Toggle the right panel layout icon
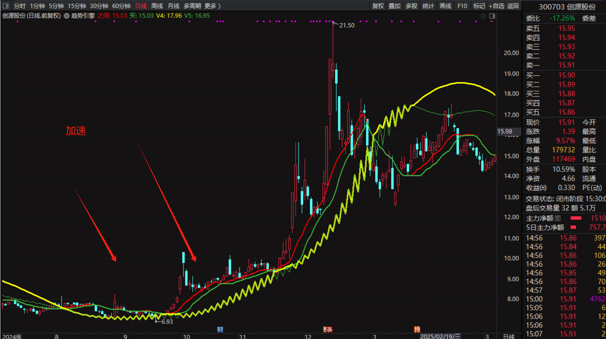606x339 pixels. coord(492,16)
